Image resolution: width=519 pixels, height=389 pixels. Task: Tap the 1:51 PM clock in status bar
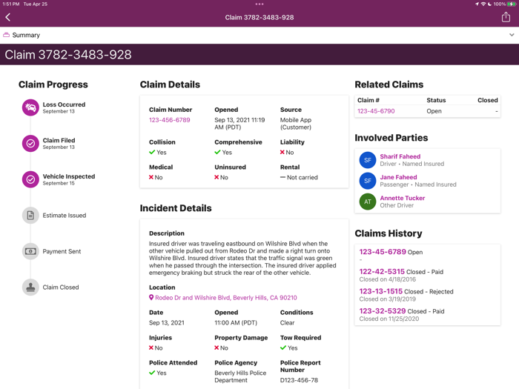(11, 4)
